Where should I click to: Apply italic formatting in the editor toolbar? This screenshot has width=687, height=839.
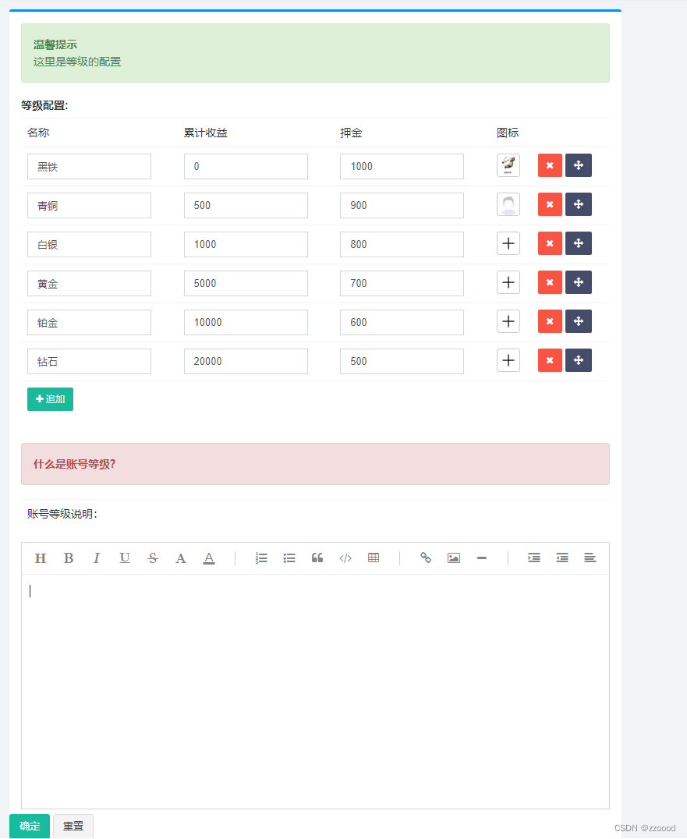97,558
